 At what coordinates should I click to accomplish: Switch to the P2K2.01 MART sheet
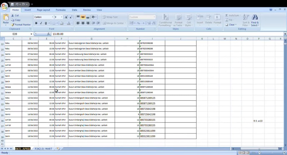pos(43,149)
